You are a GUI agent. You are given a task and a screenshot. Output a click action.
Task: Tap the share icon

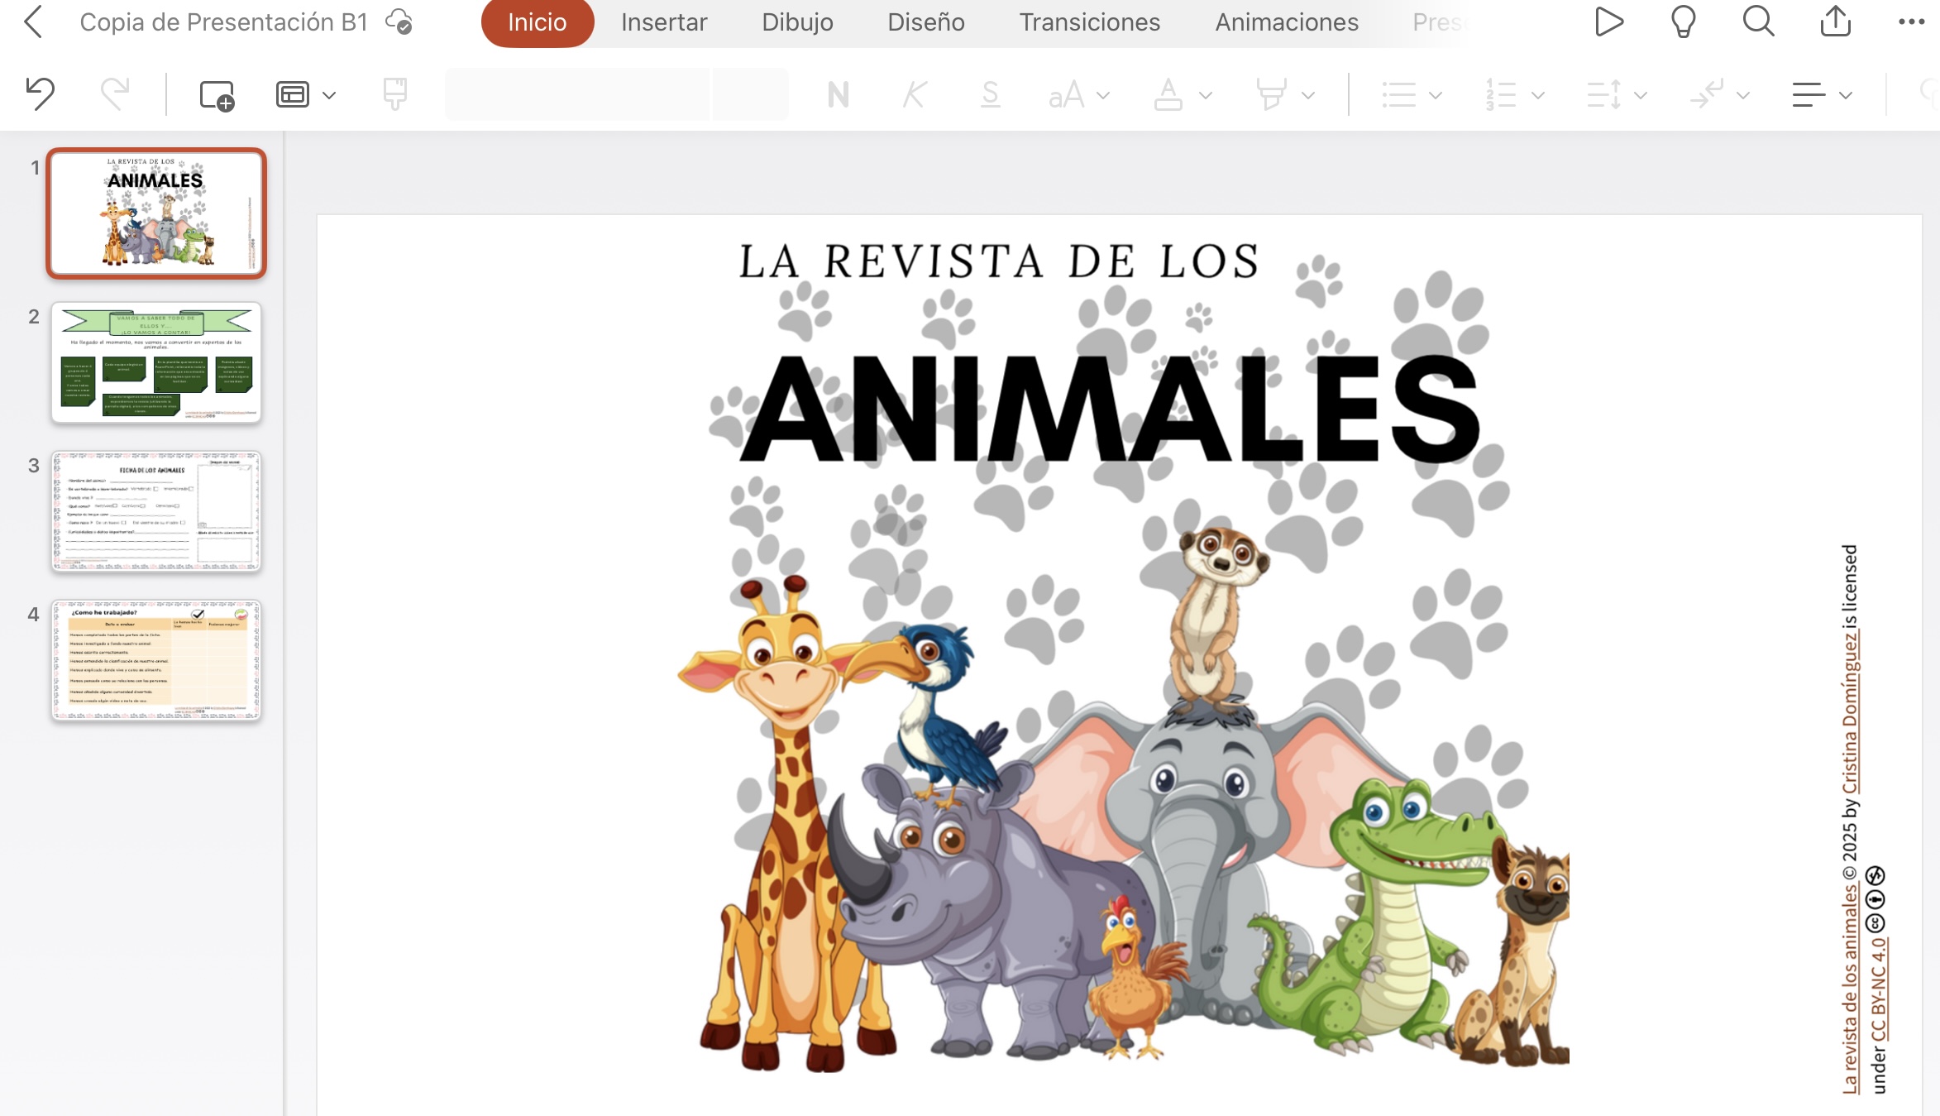coord(1835,22)
